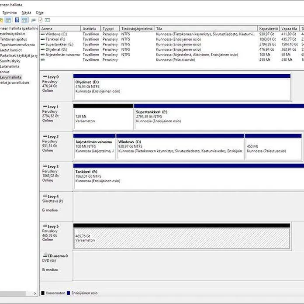Click the blue Help question mark toolbar icon
Image resolution: width=304 pixels, height=304 pixels.
pyautogui.click(x=17, y=20)
